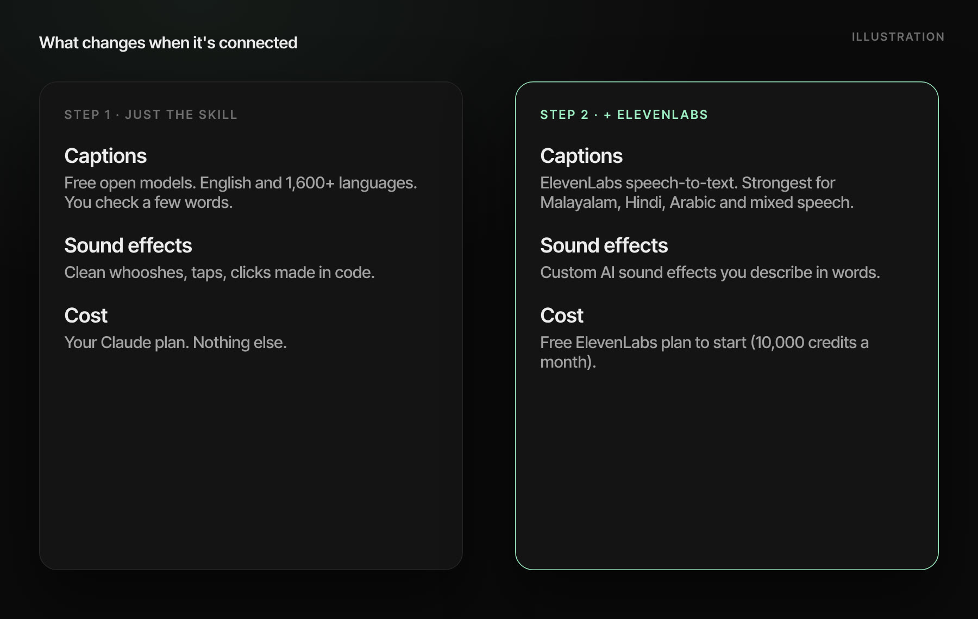Click "ElevenLabs speech-to-text. Strongest for" line

[687, 183]
